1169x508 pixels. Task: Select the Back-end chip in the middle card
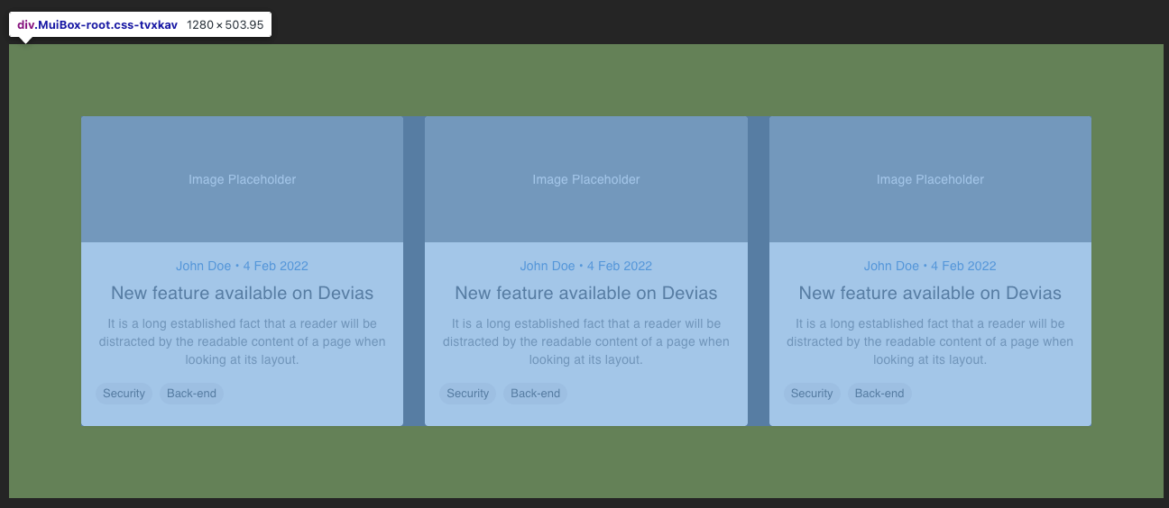(x=536, y=394)
